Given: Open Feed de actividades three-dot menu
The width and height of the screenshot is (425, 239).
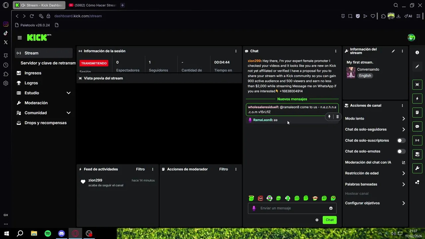Looking at the screenshot, I should pyautogui.click(x=153, y=169).
